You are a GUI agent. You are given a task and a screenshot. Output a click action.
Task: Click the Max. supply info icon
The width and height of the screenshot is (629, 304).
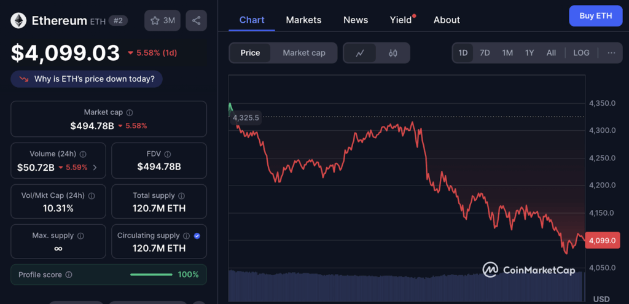[x=80, y=236]
